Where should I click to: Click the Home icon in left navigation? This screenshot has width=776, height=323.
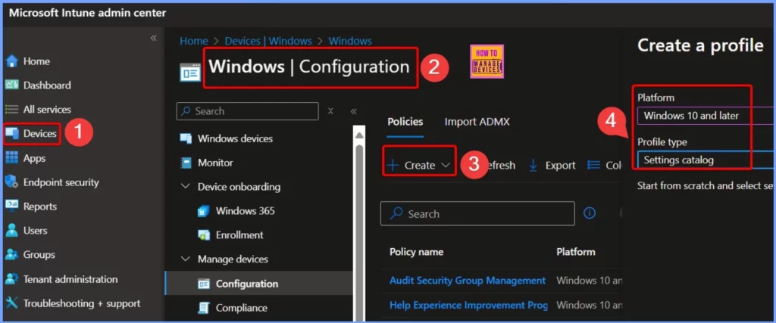tap(12, 61)
